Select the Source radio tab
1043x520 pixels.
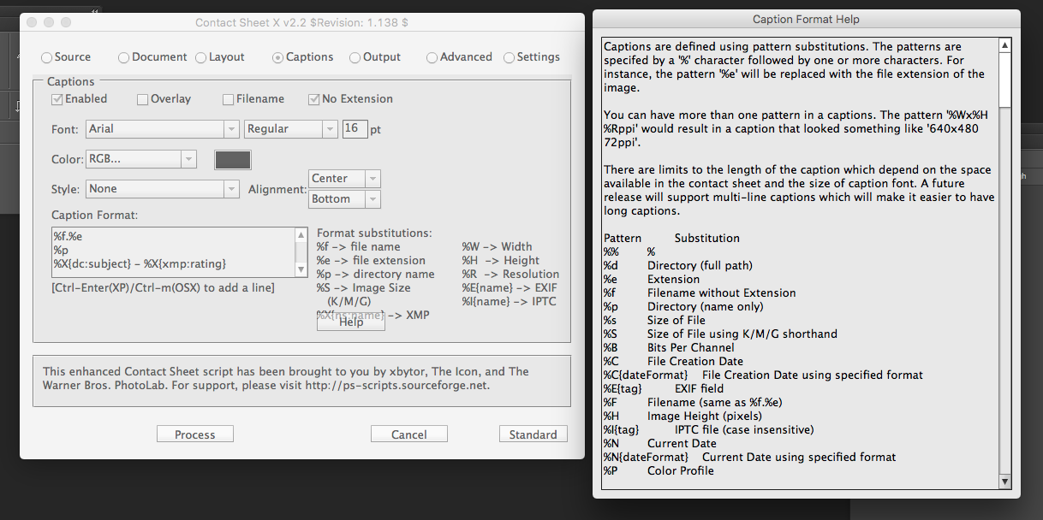coord(66,57)
